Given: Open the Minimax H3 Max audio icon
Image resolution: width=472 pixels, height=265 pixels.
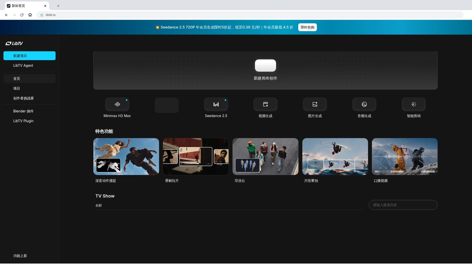Looking at the screenshot, I should coord(117,104).
